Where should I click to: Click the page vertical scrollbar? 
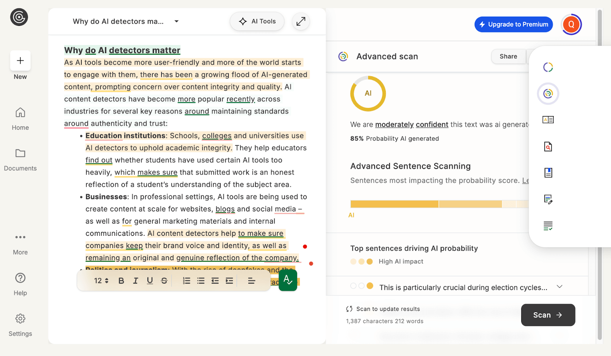click(x=600, y=176)
